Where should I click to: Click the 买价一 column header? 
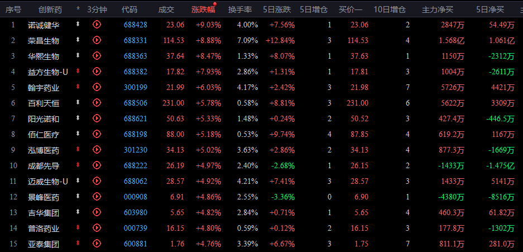(350, 9)
